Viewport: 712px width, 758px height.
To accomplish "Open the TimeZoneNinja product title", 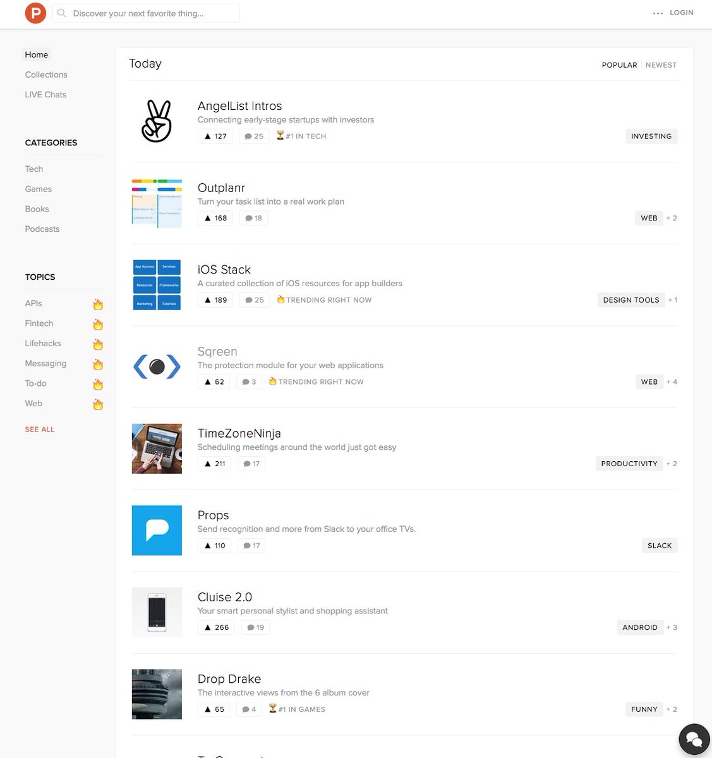I will tap(239, 433).
